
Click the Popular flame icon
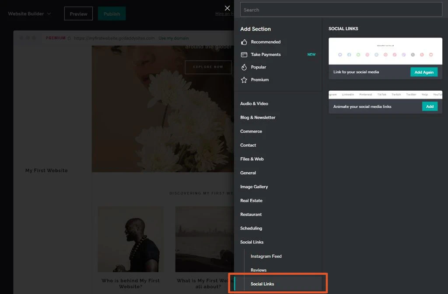click(244, 67)
